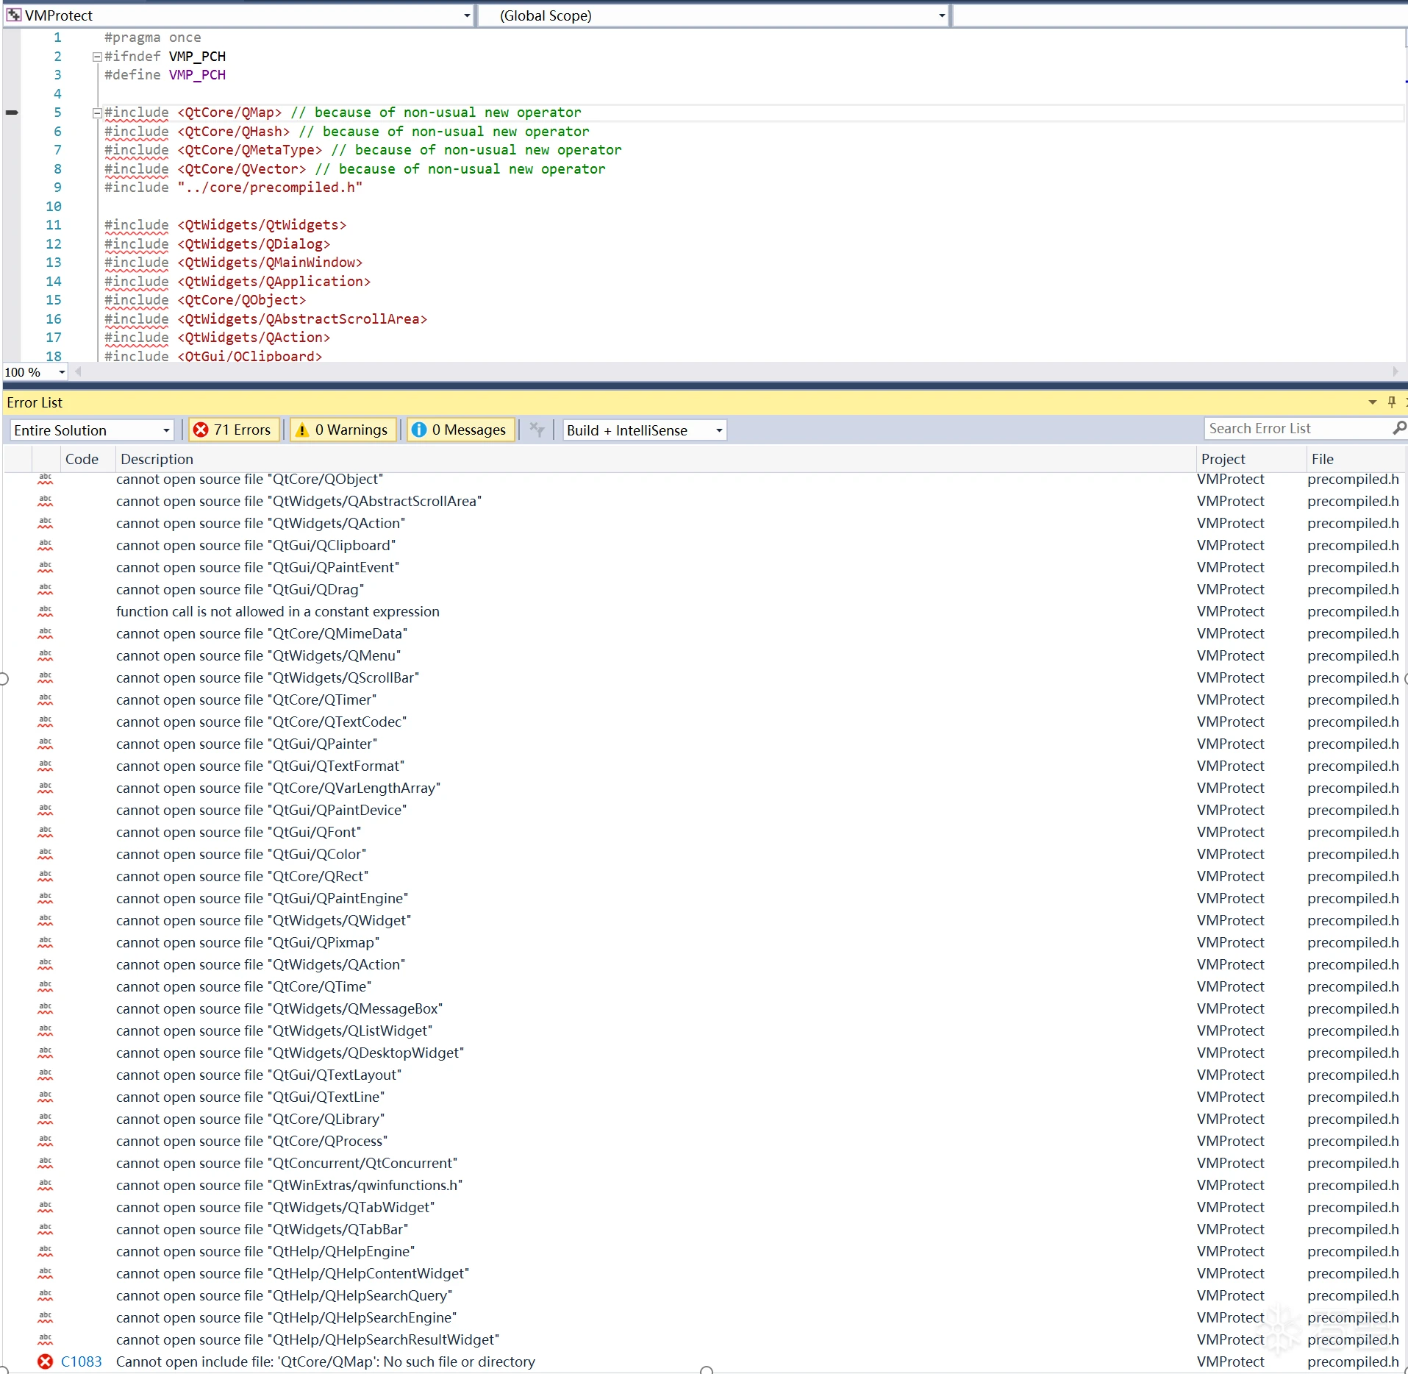1408x1374 pixels.
Task: Pin the Error List panel with pushpin icon
Action: click(x=1391, y=402)
